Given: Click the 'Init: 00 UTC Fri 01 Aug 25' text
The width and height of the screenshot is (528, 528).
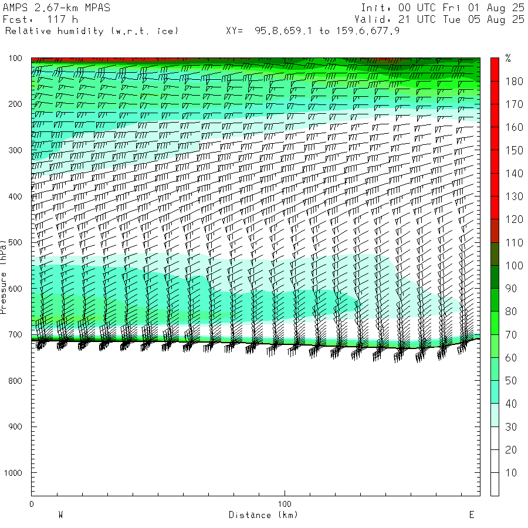Looking at the screenshot, I should pyautogui.click(x=442, y=8).
